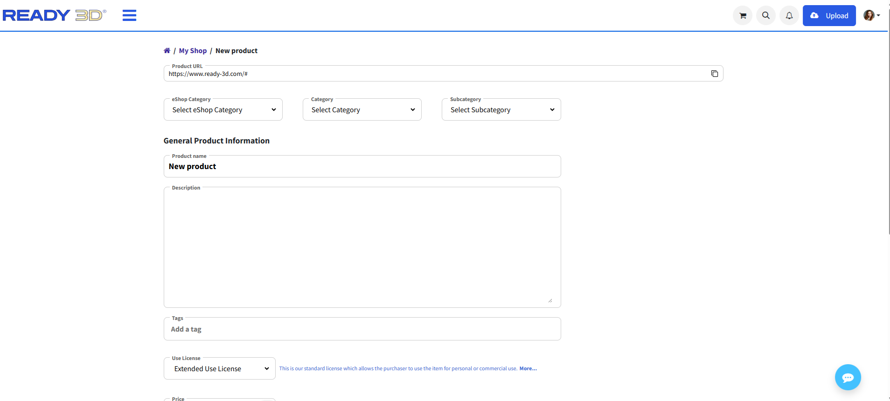Screen dimensions: 890x401
Task: Go to home via breadcrumb icon
Action: coord(167,50)
